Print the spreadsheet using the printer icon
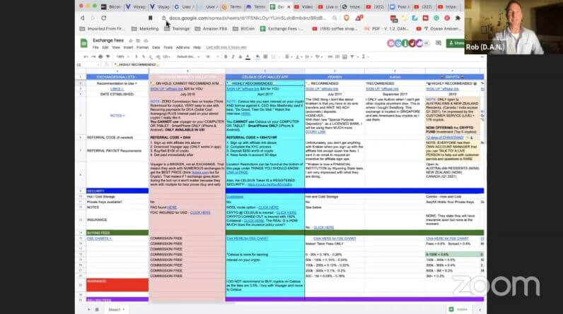Image resolution: width=563 pixels, height=314 pixels. [100, 56]
